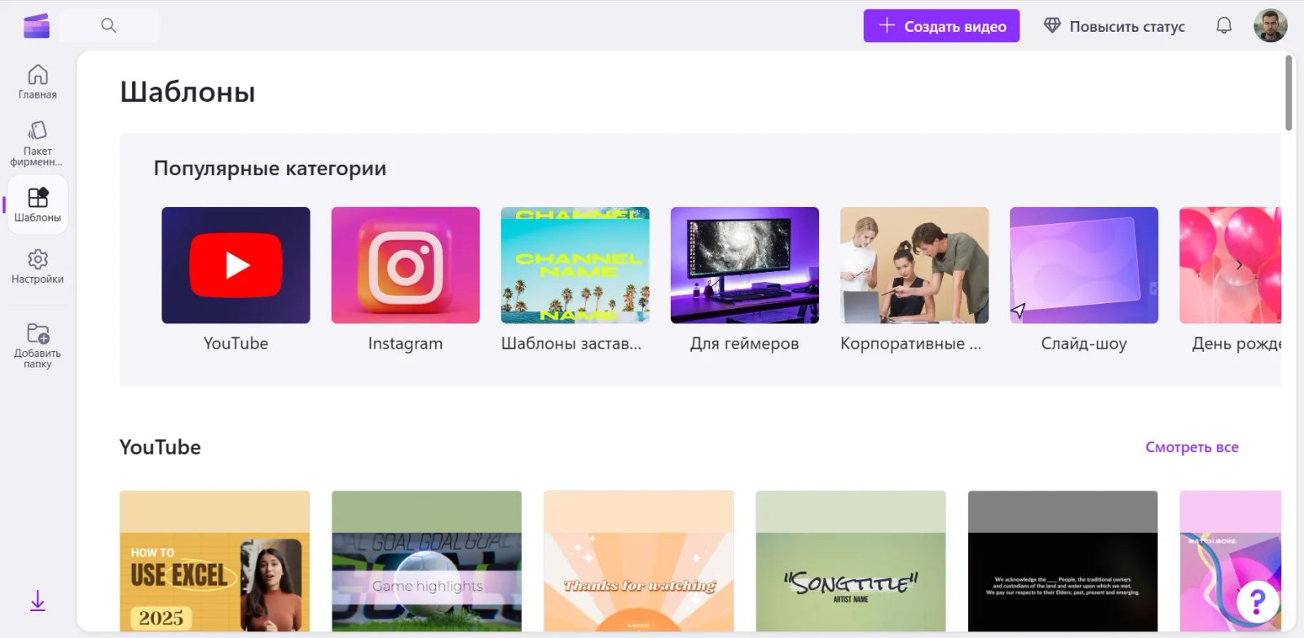Select Game highlights template
This screenshot has width=1304, height=638.
(426, 561)
